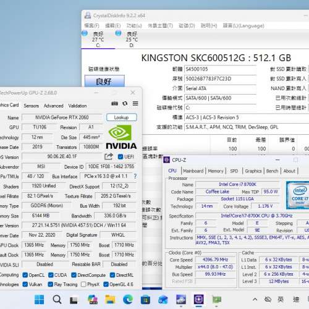Open Graphics tab in CPU-Z
309x309 pixels.
pyautogui.click(x=253, y=171)
